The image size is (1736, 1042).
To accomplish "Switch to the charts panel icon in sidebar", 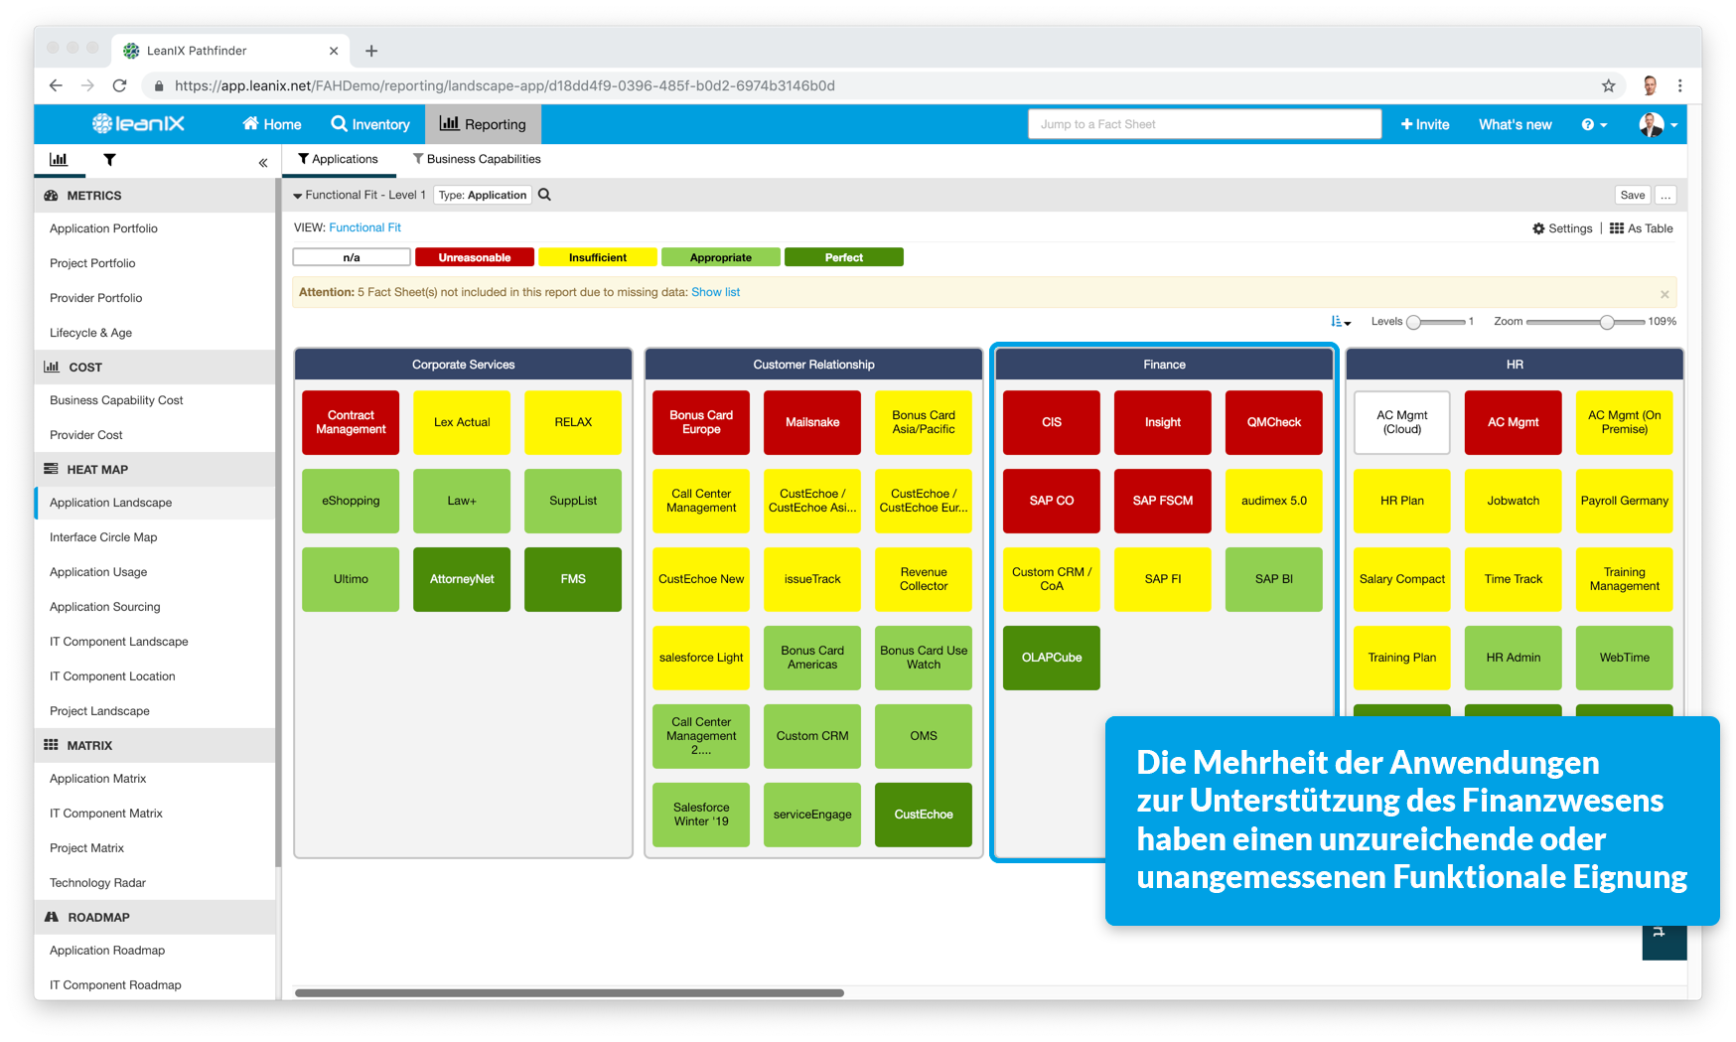I will click(x=59, y=159).
